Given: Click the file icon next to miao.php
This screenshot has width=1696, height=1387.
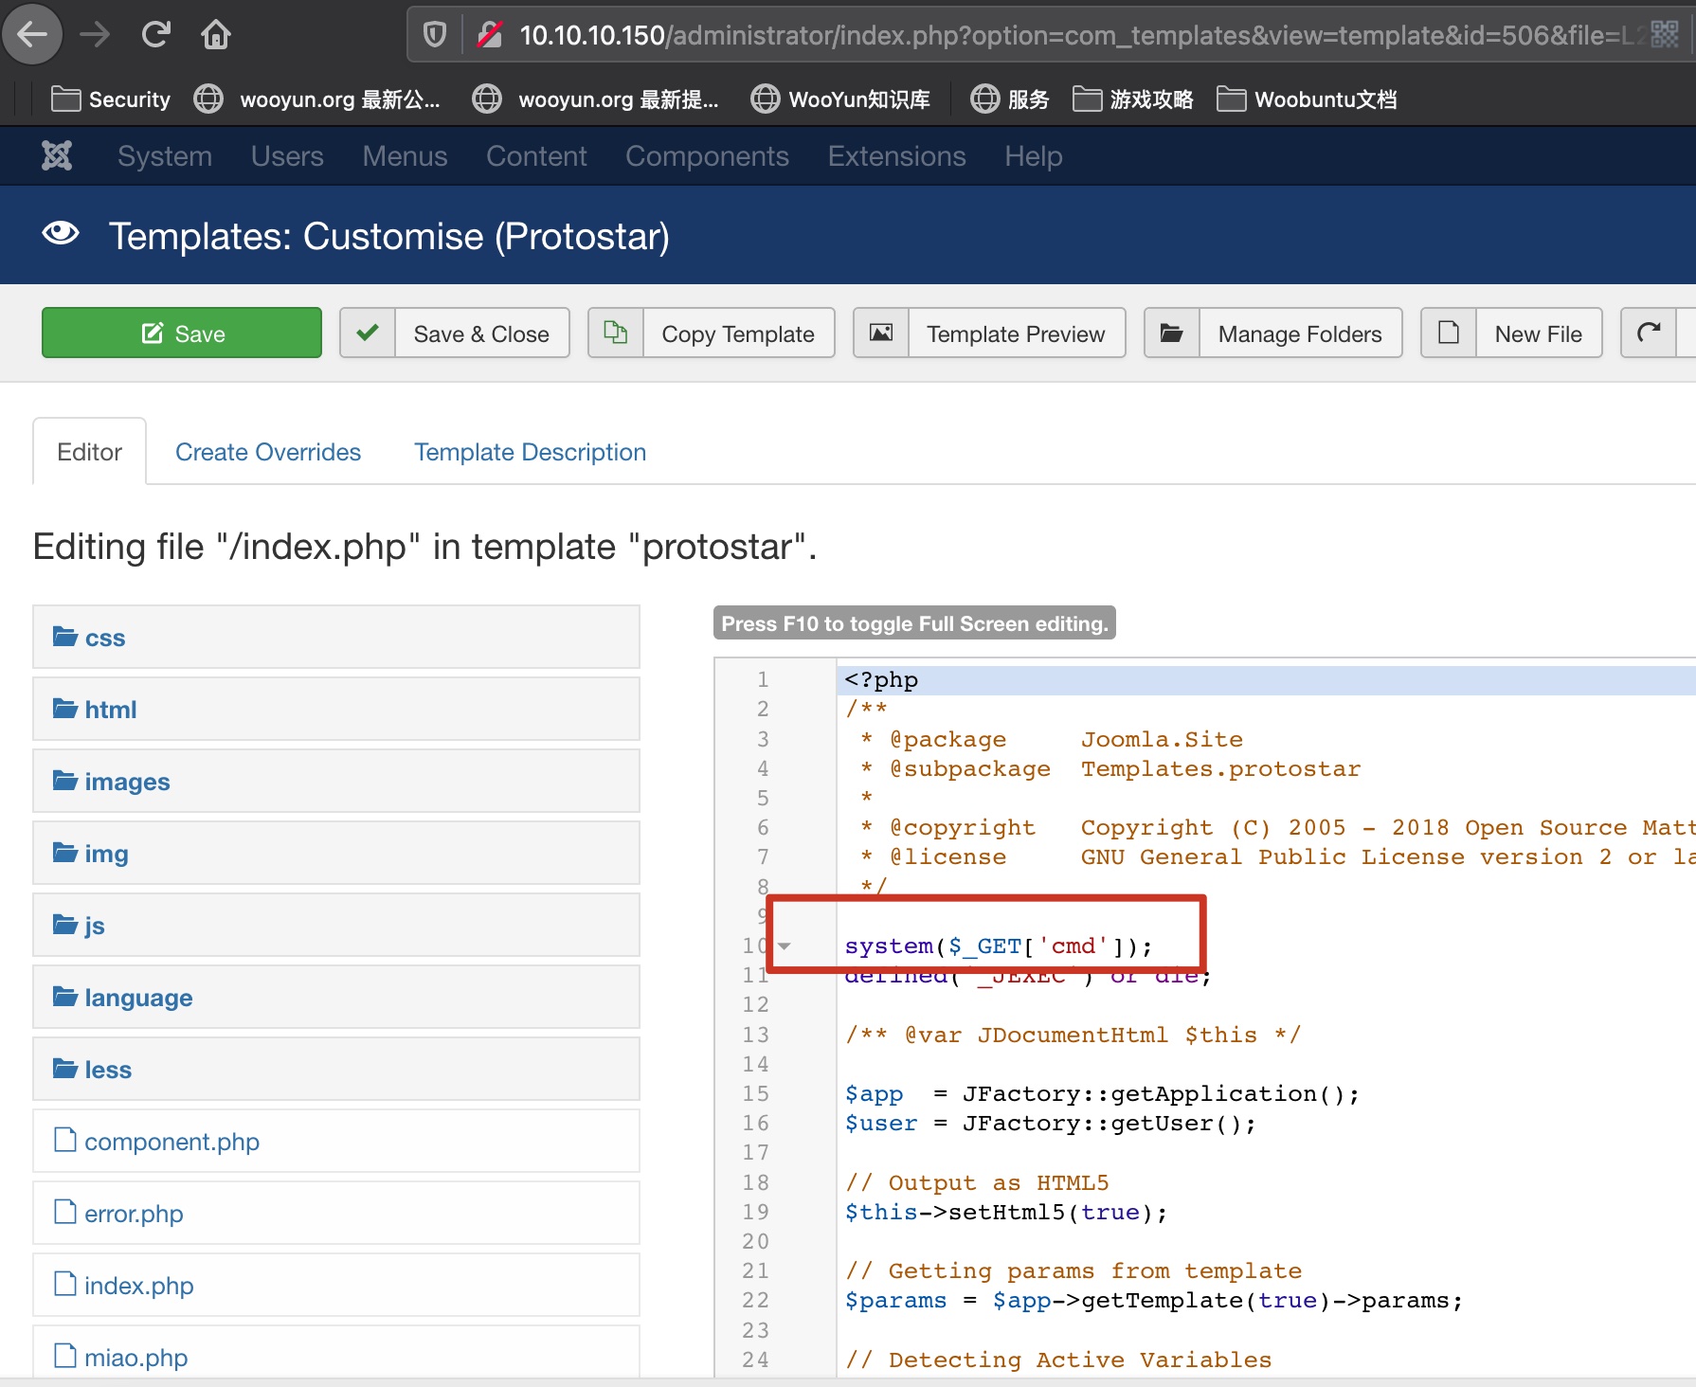Looking at the screenshot, I should (64, 1356).
